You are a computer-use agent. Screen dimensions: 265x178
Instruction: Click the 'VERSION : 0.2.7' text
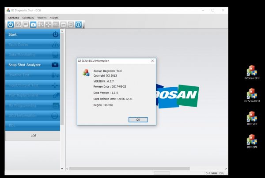104,81
